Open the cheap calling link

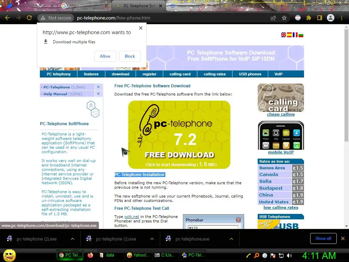[x=281, y=114]
